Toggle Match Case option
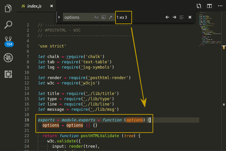 click(96, 17)
